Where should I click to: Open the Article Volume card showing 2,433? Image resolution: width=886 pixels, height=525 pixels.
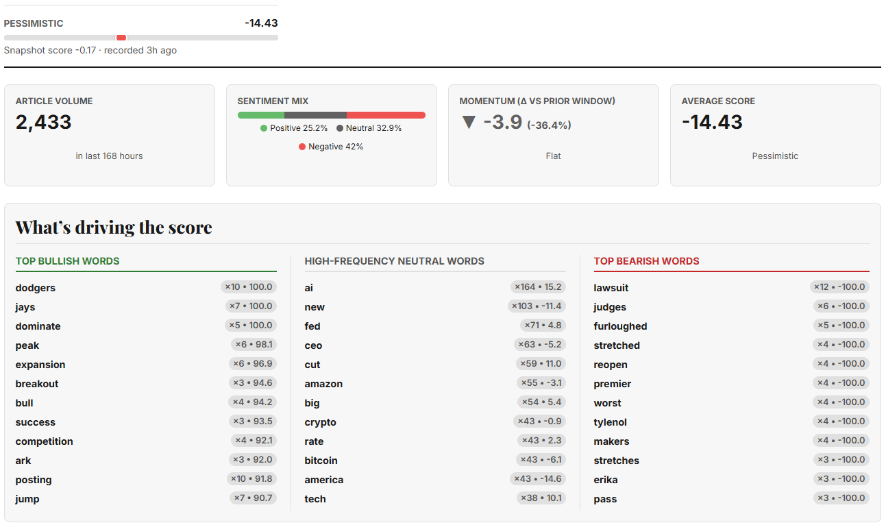(x=110, y=135)
